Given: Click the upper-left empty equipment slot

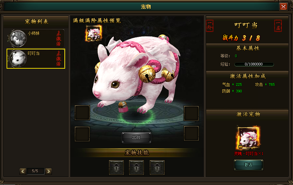Looking at the screenshot, I should 82,113.
